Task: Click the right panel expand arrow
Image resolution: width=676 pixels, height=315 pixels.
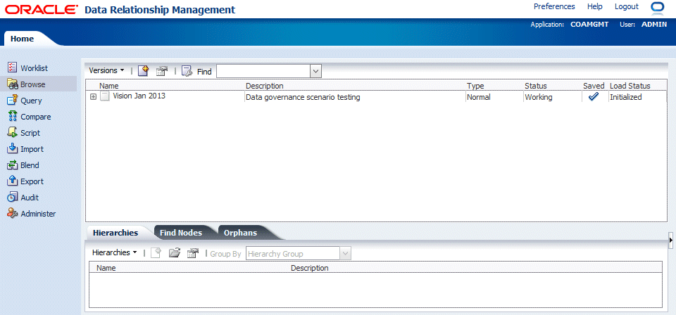Action: [671, 240]
